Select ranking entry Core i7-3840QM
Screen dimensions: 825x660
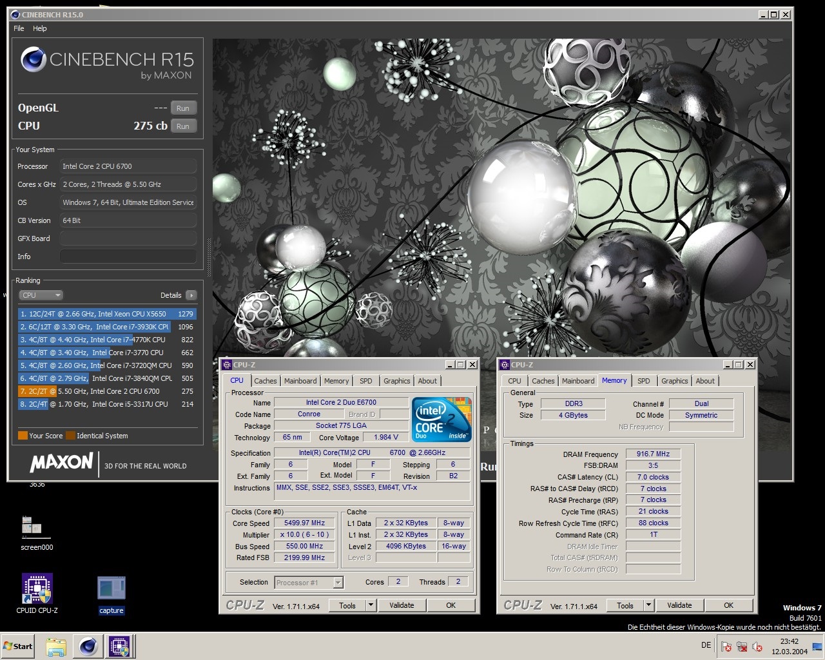point(107,378)
